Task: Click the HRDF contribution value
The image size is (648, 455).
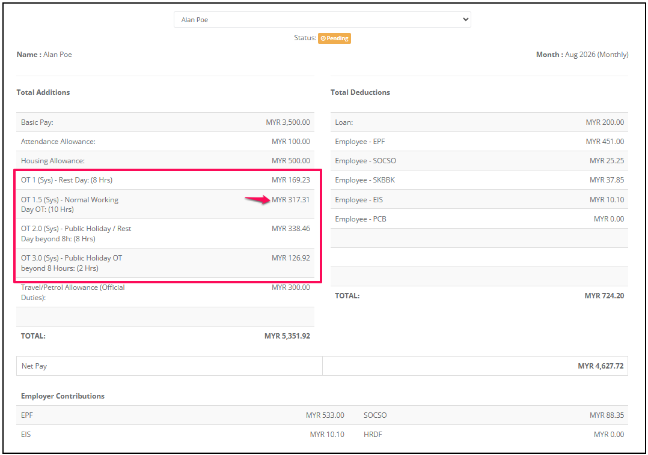Action: coord(609,435)
